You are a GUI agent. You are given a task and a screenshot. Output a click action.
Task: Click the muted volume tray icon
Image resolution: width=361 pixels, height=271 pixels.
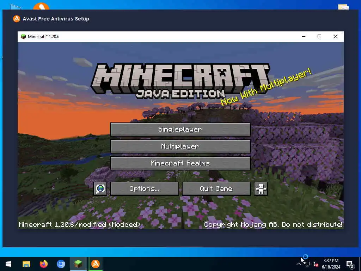[315, 264]
